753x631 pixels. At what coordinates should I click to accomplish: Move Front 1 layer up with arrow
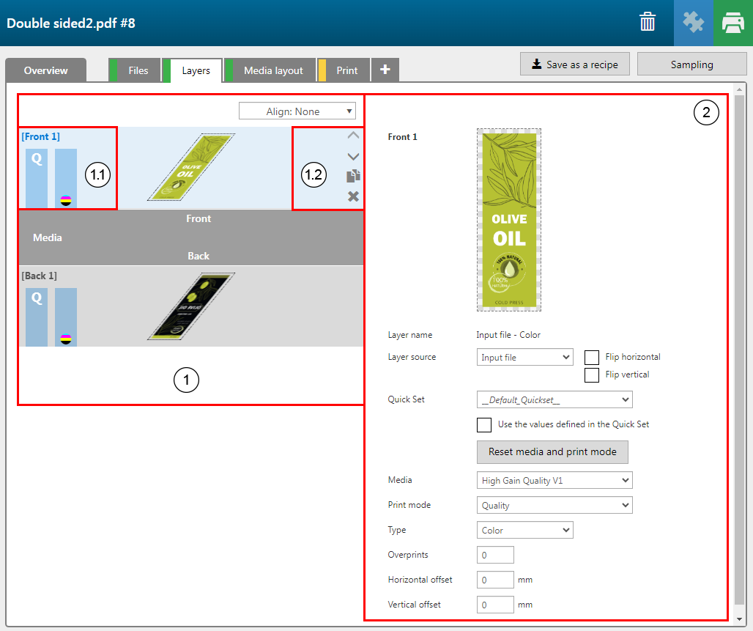click(353, 136)
